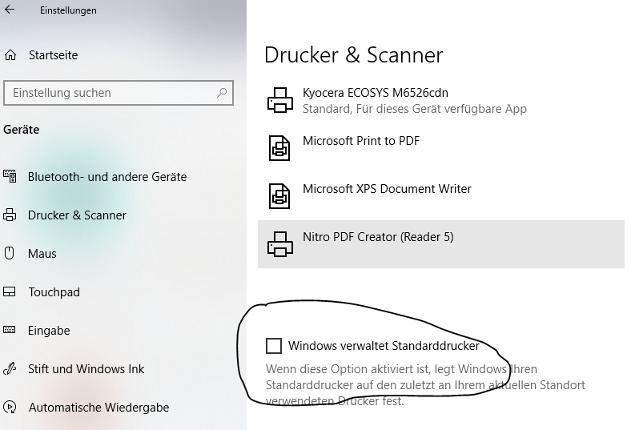The width and height of the screenshot is (631, 430).
Task: Click the 'Wenn diese Option aktiviert ist' description
Action: [425, 385]
